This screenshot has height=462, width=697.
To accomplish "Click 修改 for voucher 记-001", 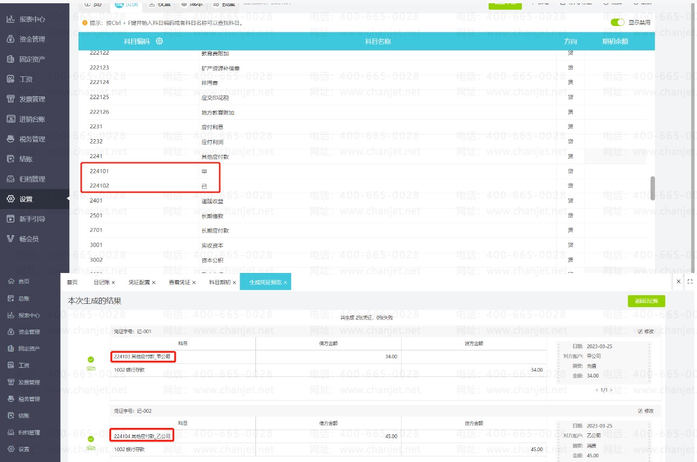I will (x=646, y=331).
